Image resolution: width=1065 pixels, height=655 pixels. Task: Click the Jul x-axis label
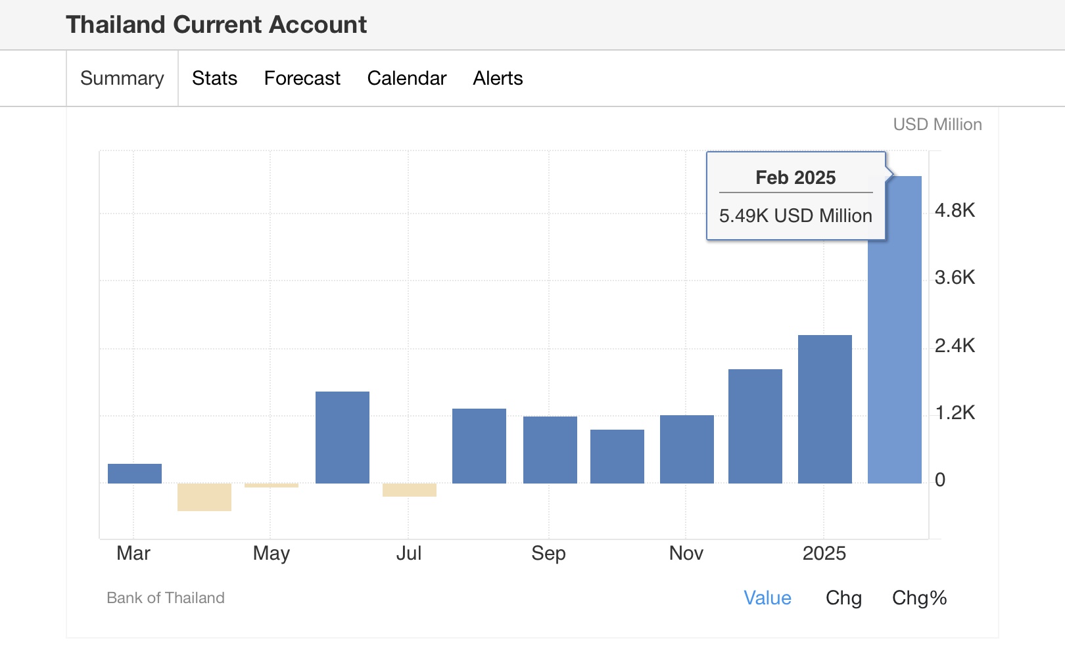pos(408,553)
